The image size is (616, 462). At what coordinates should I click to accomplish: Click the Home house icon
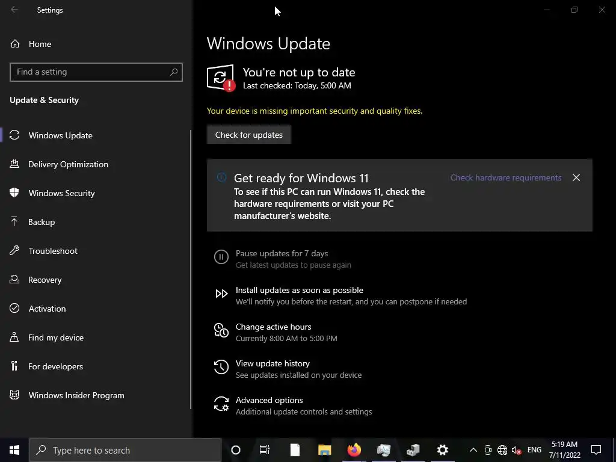(x=15, y=44)
